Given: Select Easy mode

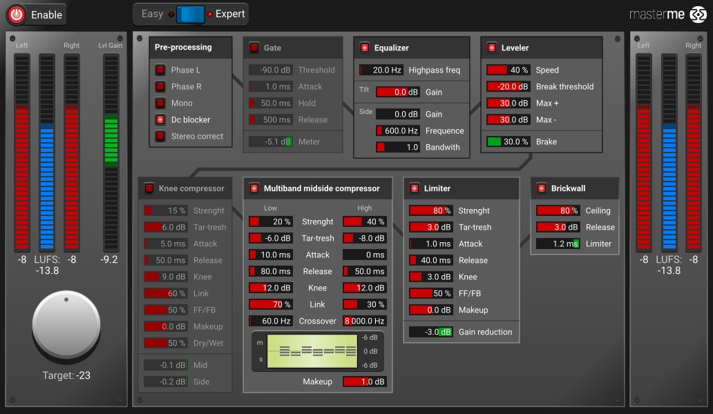Looking at the screenshot, I should [153, 13].
